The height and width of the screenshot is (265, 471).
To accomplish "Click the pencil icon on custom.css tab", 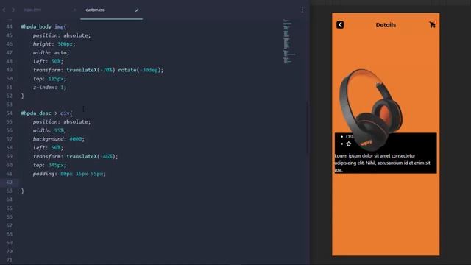I will [x=137, y=10].
